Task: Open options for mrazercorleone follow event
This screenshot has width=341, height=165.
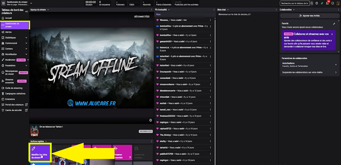Action: pos(210,84)
